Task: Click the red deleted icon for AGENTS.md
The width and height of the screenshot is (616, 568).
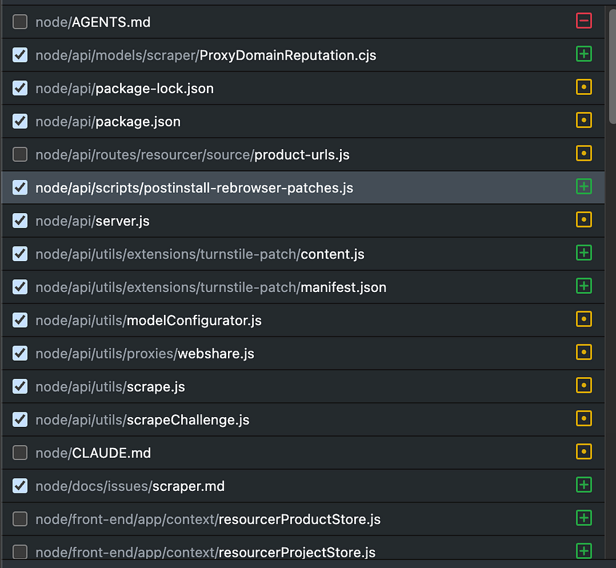Action: click(x=583, y=21)
